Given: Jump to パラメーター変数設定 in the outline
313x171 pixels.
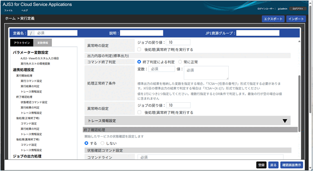Looking at the screenshot, I should (x=30, y=53).
